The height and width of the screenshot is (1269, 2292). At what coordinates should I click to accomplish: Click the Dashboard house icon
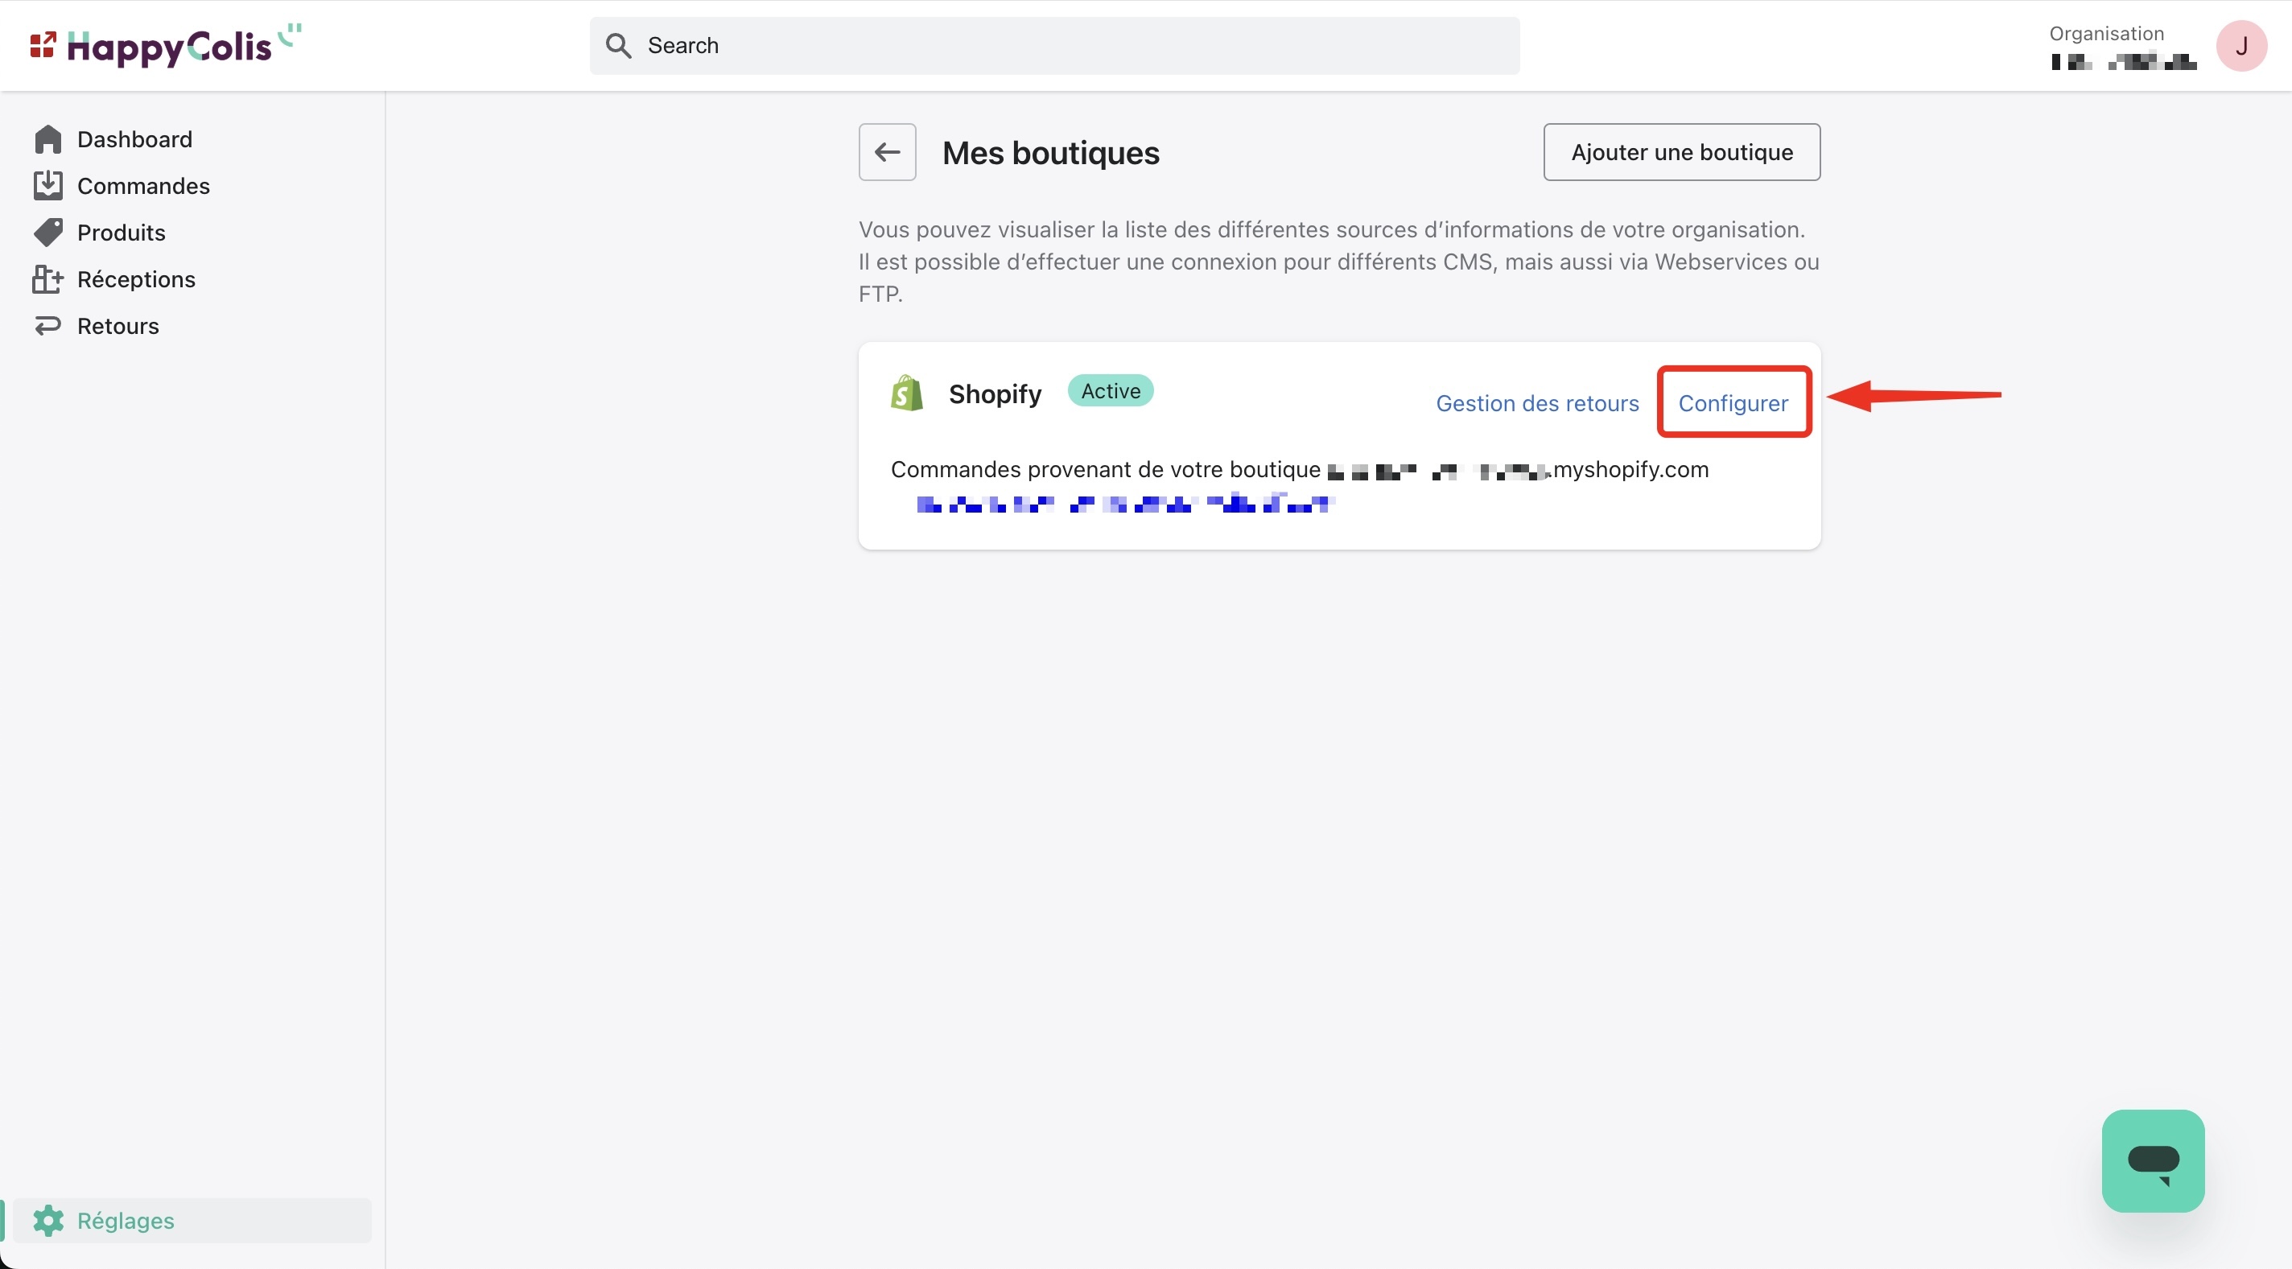click(x=48, y=139)
